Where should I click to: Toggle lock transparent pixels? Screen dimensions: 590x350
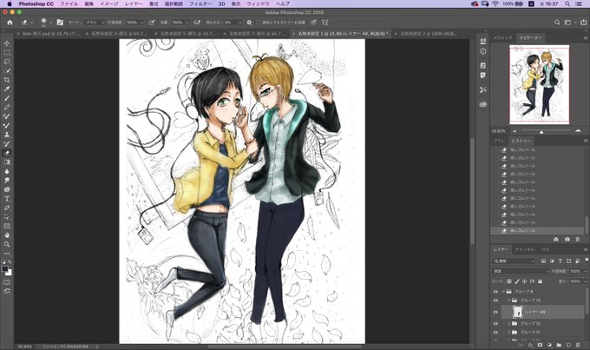[x=509, y=281]
